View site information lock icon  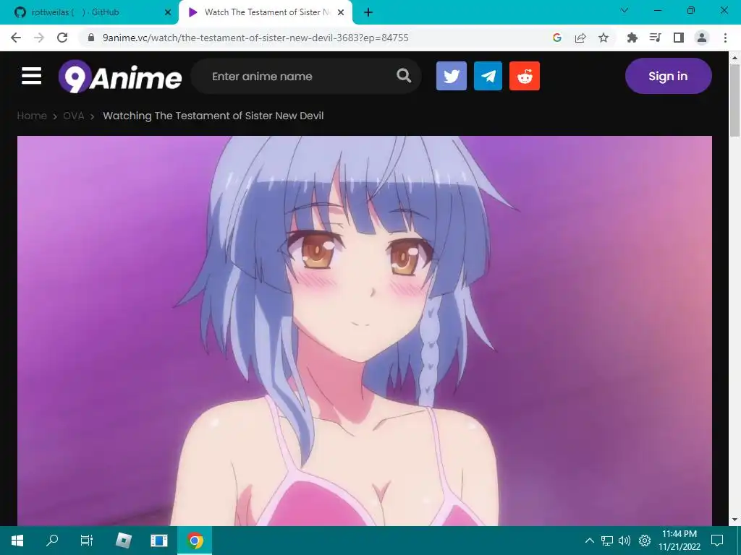click(91, 38)
